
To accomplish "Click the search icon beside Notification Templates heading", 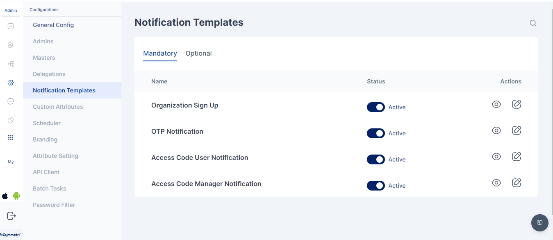I will (x=533, y=23).
